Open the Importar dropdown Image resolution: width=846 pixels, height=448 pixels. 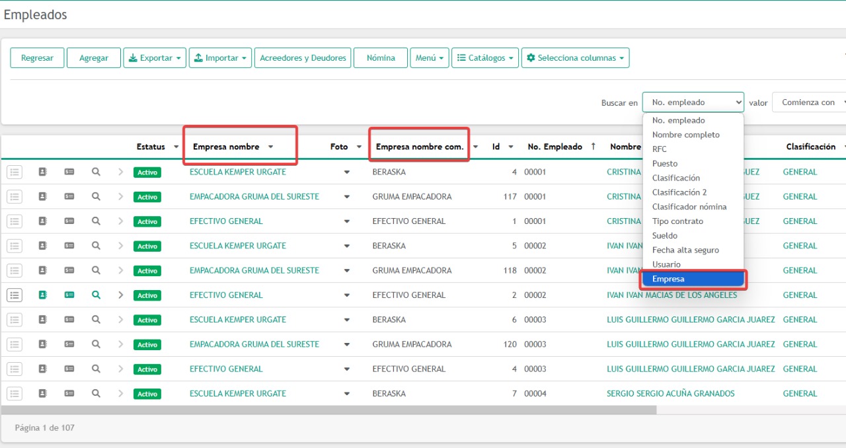click(x=220, y=57)
